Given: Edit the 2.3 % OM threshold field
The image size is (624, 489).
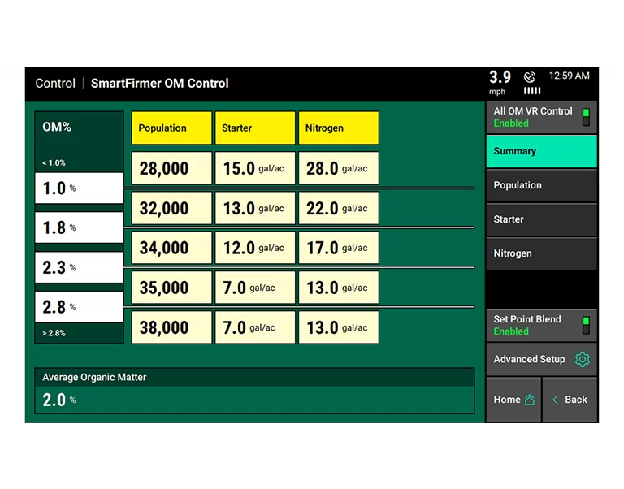Looking at the screenshot, I should click(79, 267).
